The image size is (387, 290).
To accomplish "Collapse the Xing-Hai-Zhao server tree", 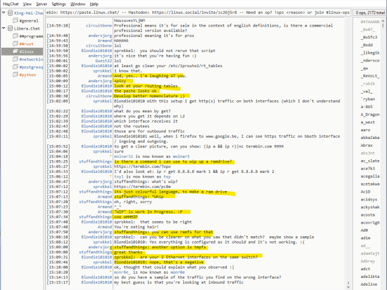I will tap(3, 13).
